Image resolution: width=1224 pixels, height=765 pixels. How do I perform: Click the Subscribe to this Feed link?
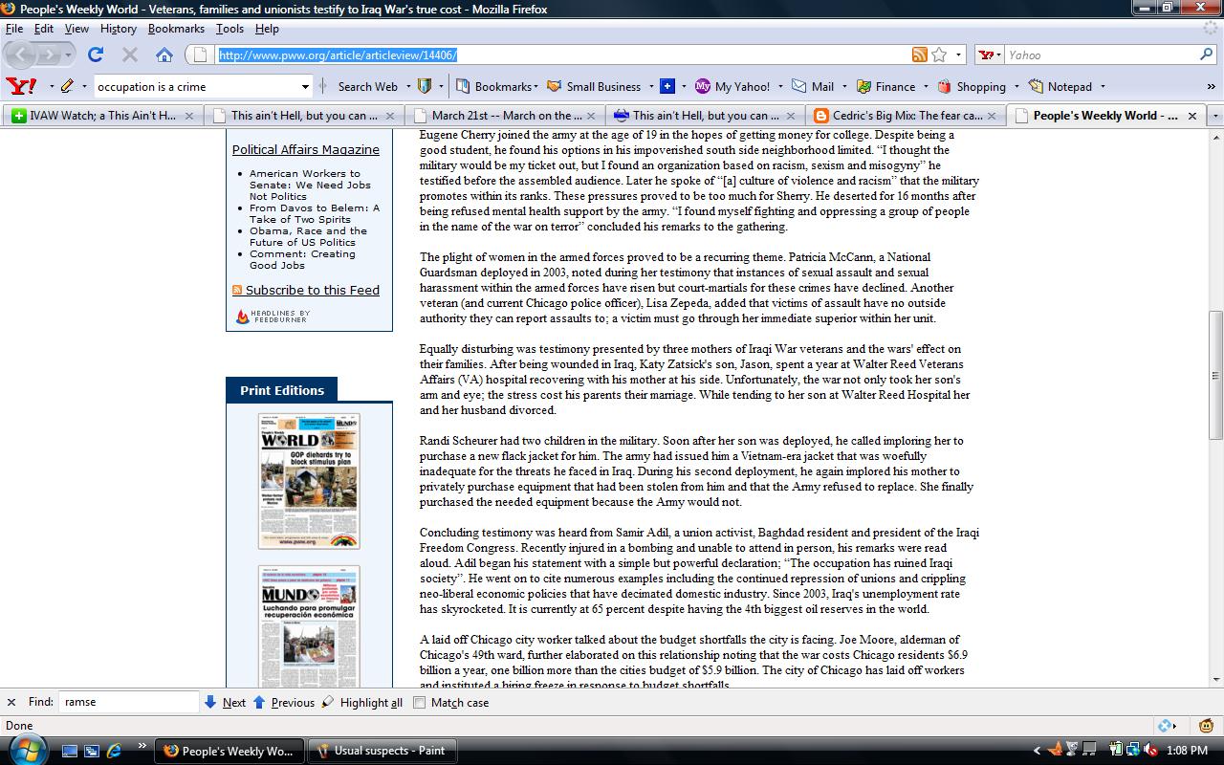[312, 290]
